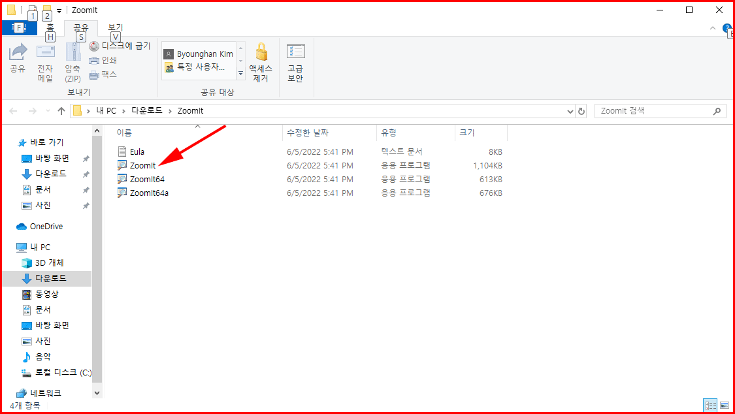735x414 pixels.
Task: Click the Forward navigation arrow
Action: click(33, 111)
